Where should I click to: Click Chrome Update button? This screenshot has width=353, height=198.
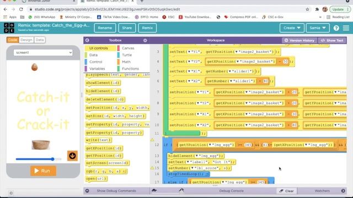point(340,9)
